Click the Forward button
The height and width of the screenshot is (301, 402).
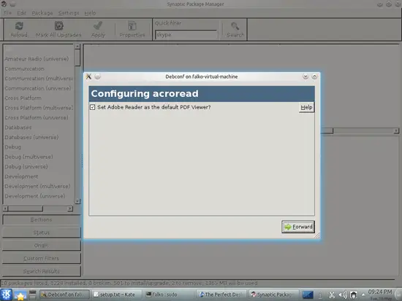pos(298,227)
